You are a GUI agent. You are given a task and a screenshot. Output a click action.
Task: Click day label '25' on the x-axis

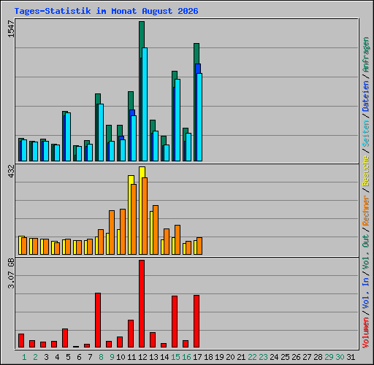(285, 357)
